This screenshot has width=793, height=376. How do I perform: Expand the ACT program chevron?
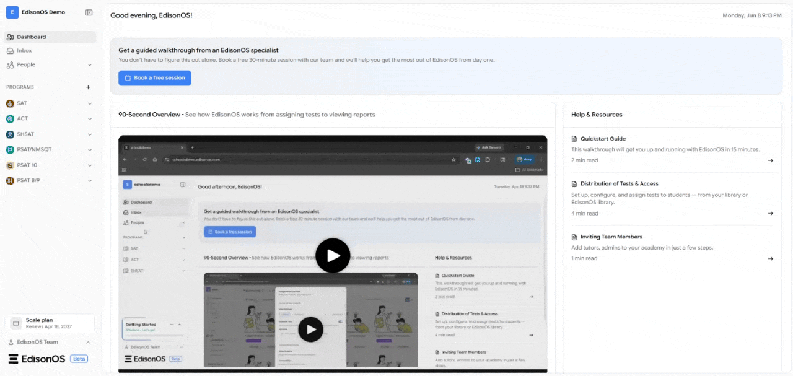[89, 119]
